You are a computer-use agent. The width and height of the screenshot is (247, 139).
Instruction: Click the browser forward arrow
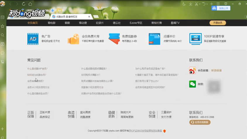tap(17, 4)
